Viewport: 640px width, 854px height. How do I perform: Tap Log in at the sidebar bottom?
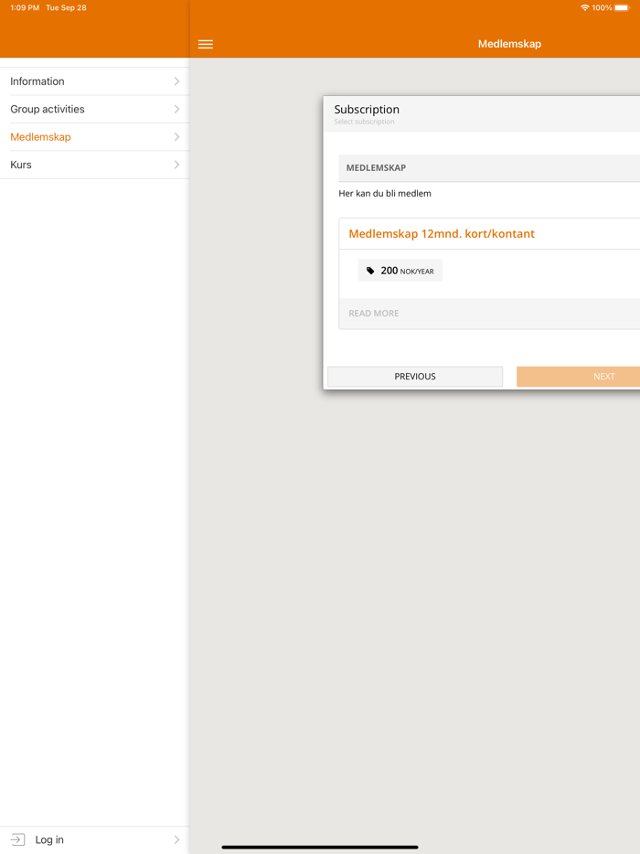95,839
